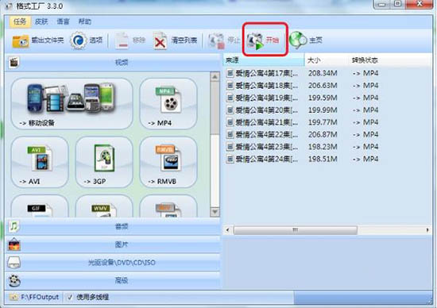The height and width of the screenshot is (308, 437).
Task: Click the 199.99M size cell
Action: 323,110
